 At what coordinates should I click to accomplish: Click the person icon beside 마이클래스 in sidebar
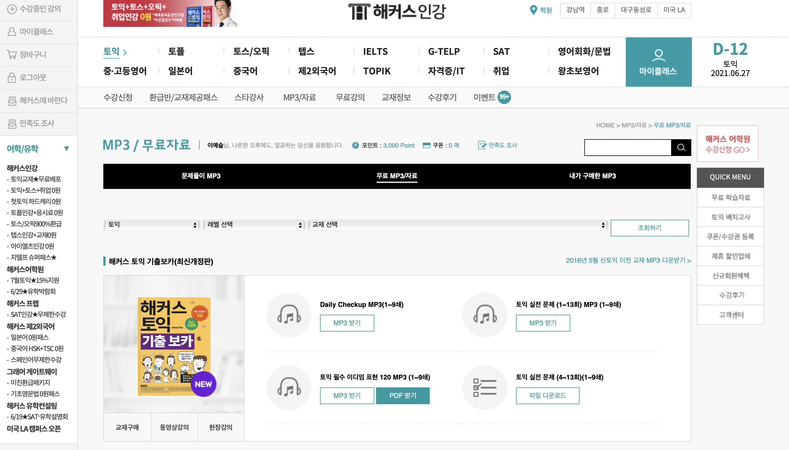[x=12, y=32]
